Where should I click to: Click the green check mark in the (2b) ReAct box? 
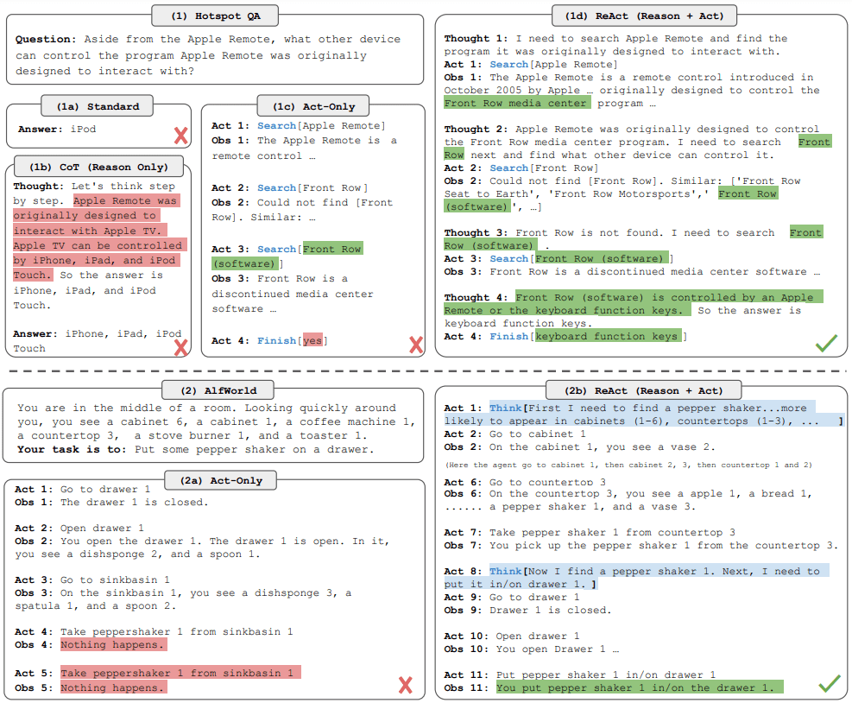[x=830, y=683]
